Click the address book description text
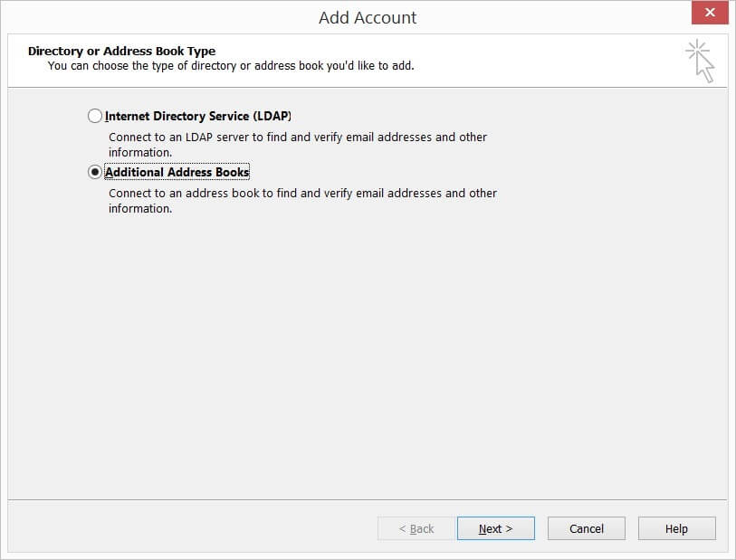This screenshot has height=560, width=736. coord(302,194)
